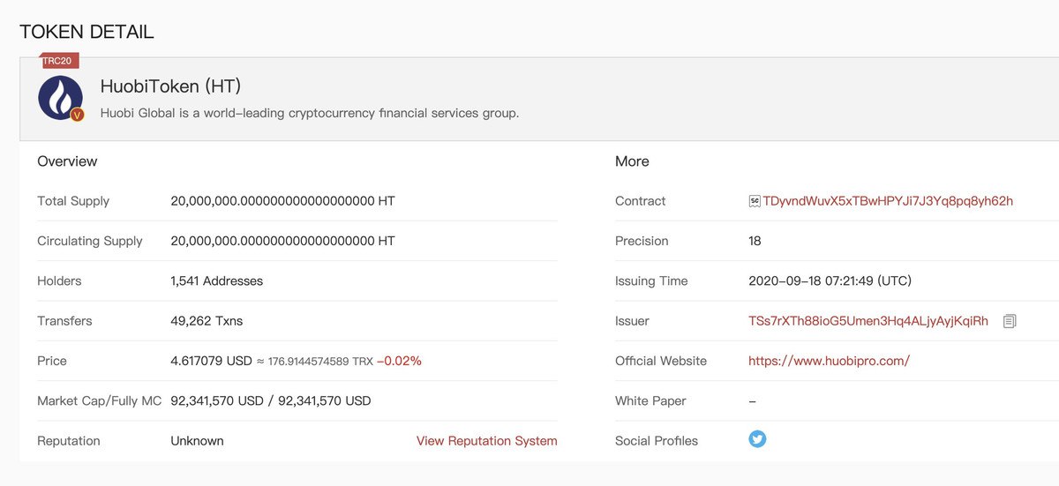Click the Overview section heading
The height and width of the screenshot is (486, 1059).
(x=67, y=161)
